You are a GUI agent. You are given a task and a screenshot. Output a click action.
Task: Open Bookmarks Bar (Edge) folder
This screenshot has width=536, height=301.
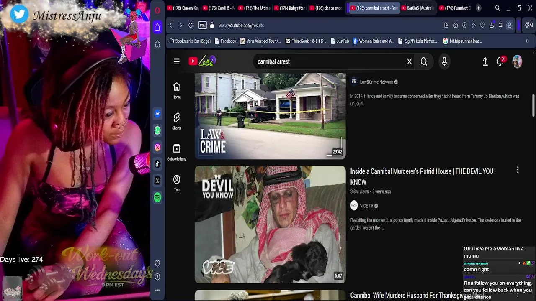pyautogui.click(x=190, y=41)
